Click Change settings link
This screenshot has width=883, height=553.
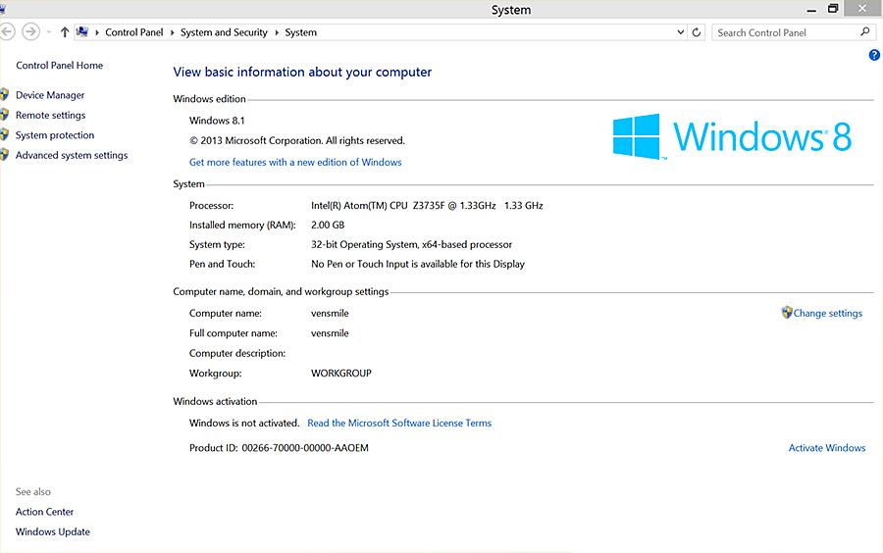click(827, 314)
